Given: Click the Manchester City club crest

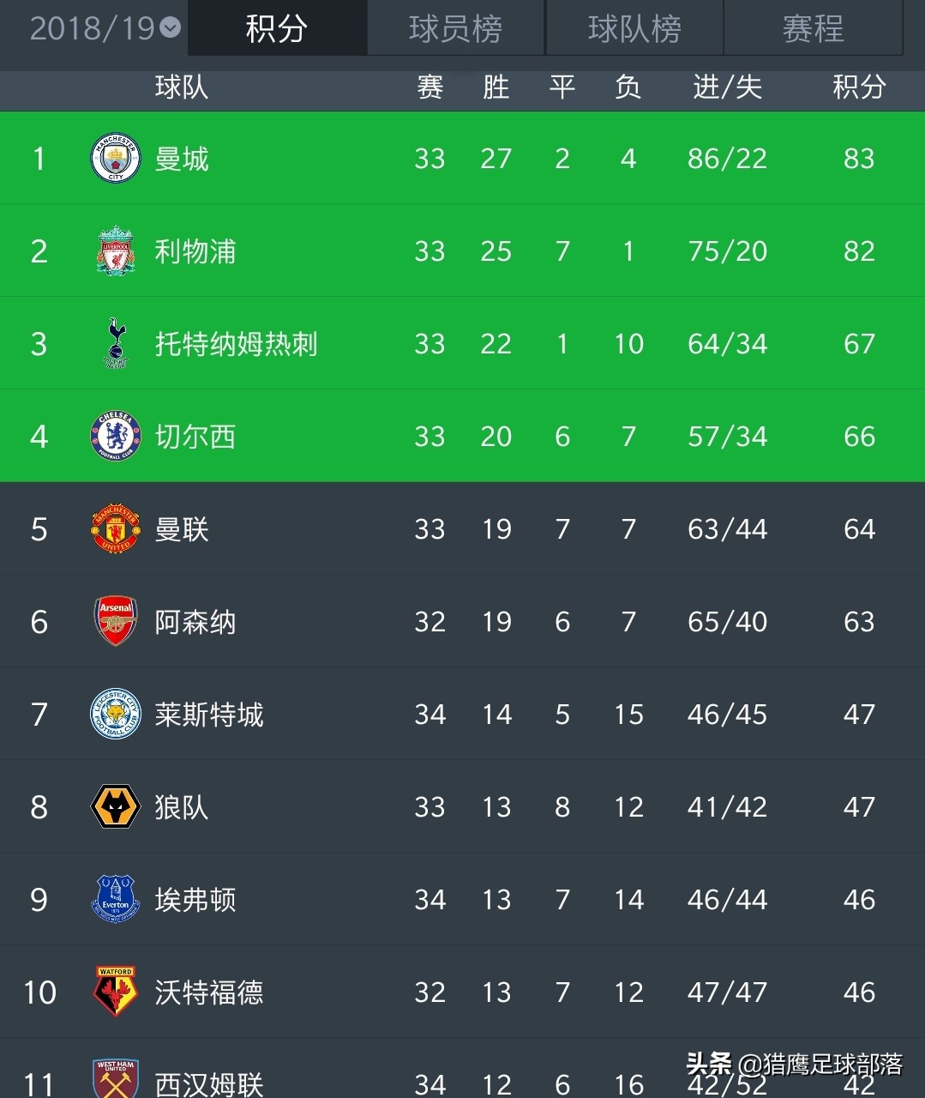Looking at the screenshot, I should [115, 159].
